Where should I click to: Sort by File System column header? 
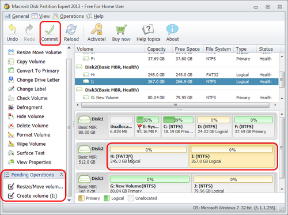pos(218,49)
